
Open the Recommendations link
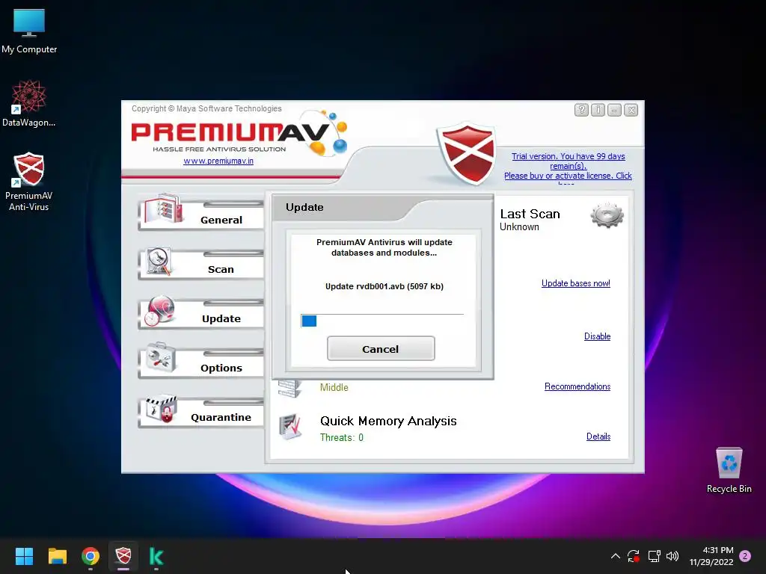577,386
